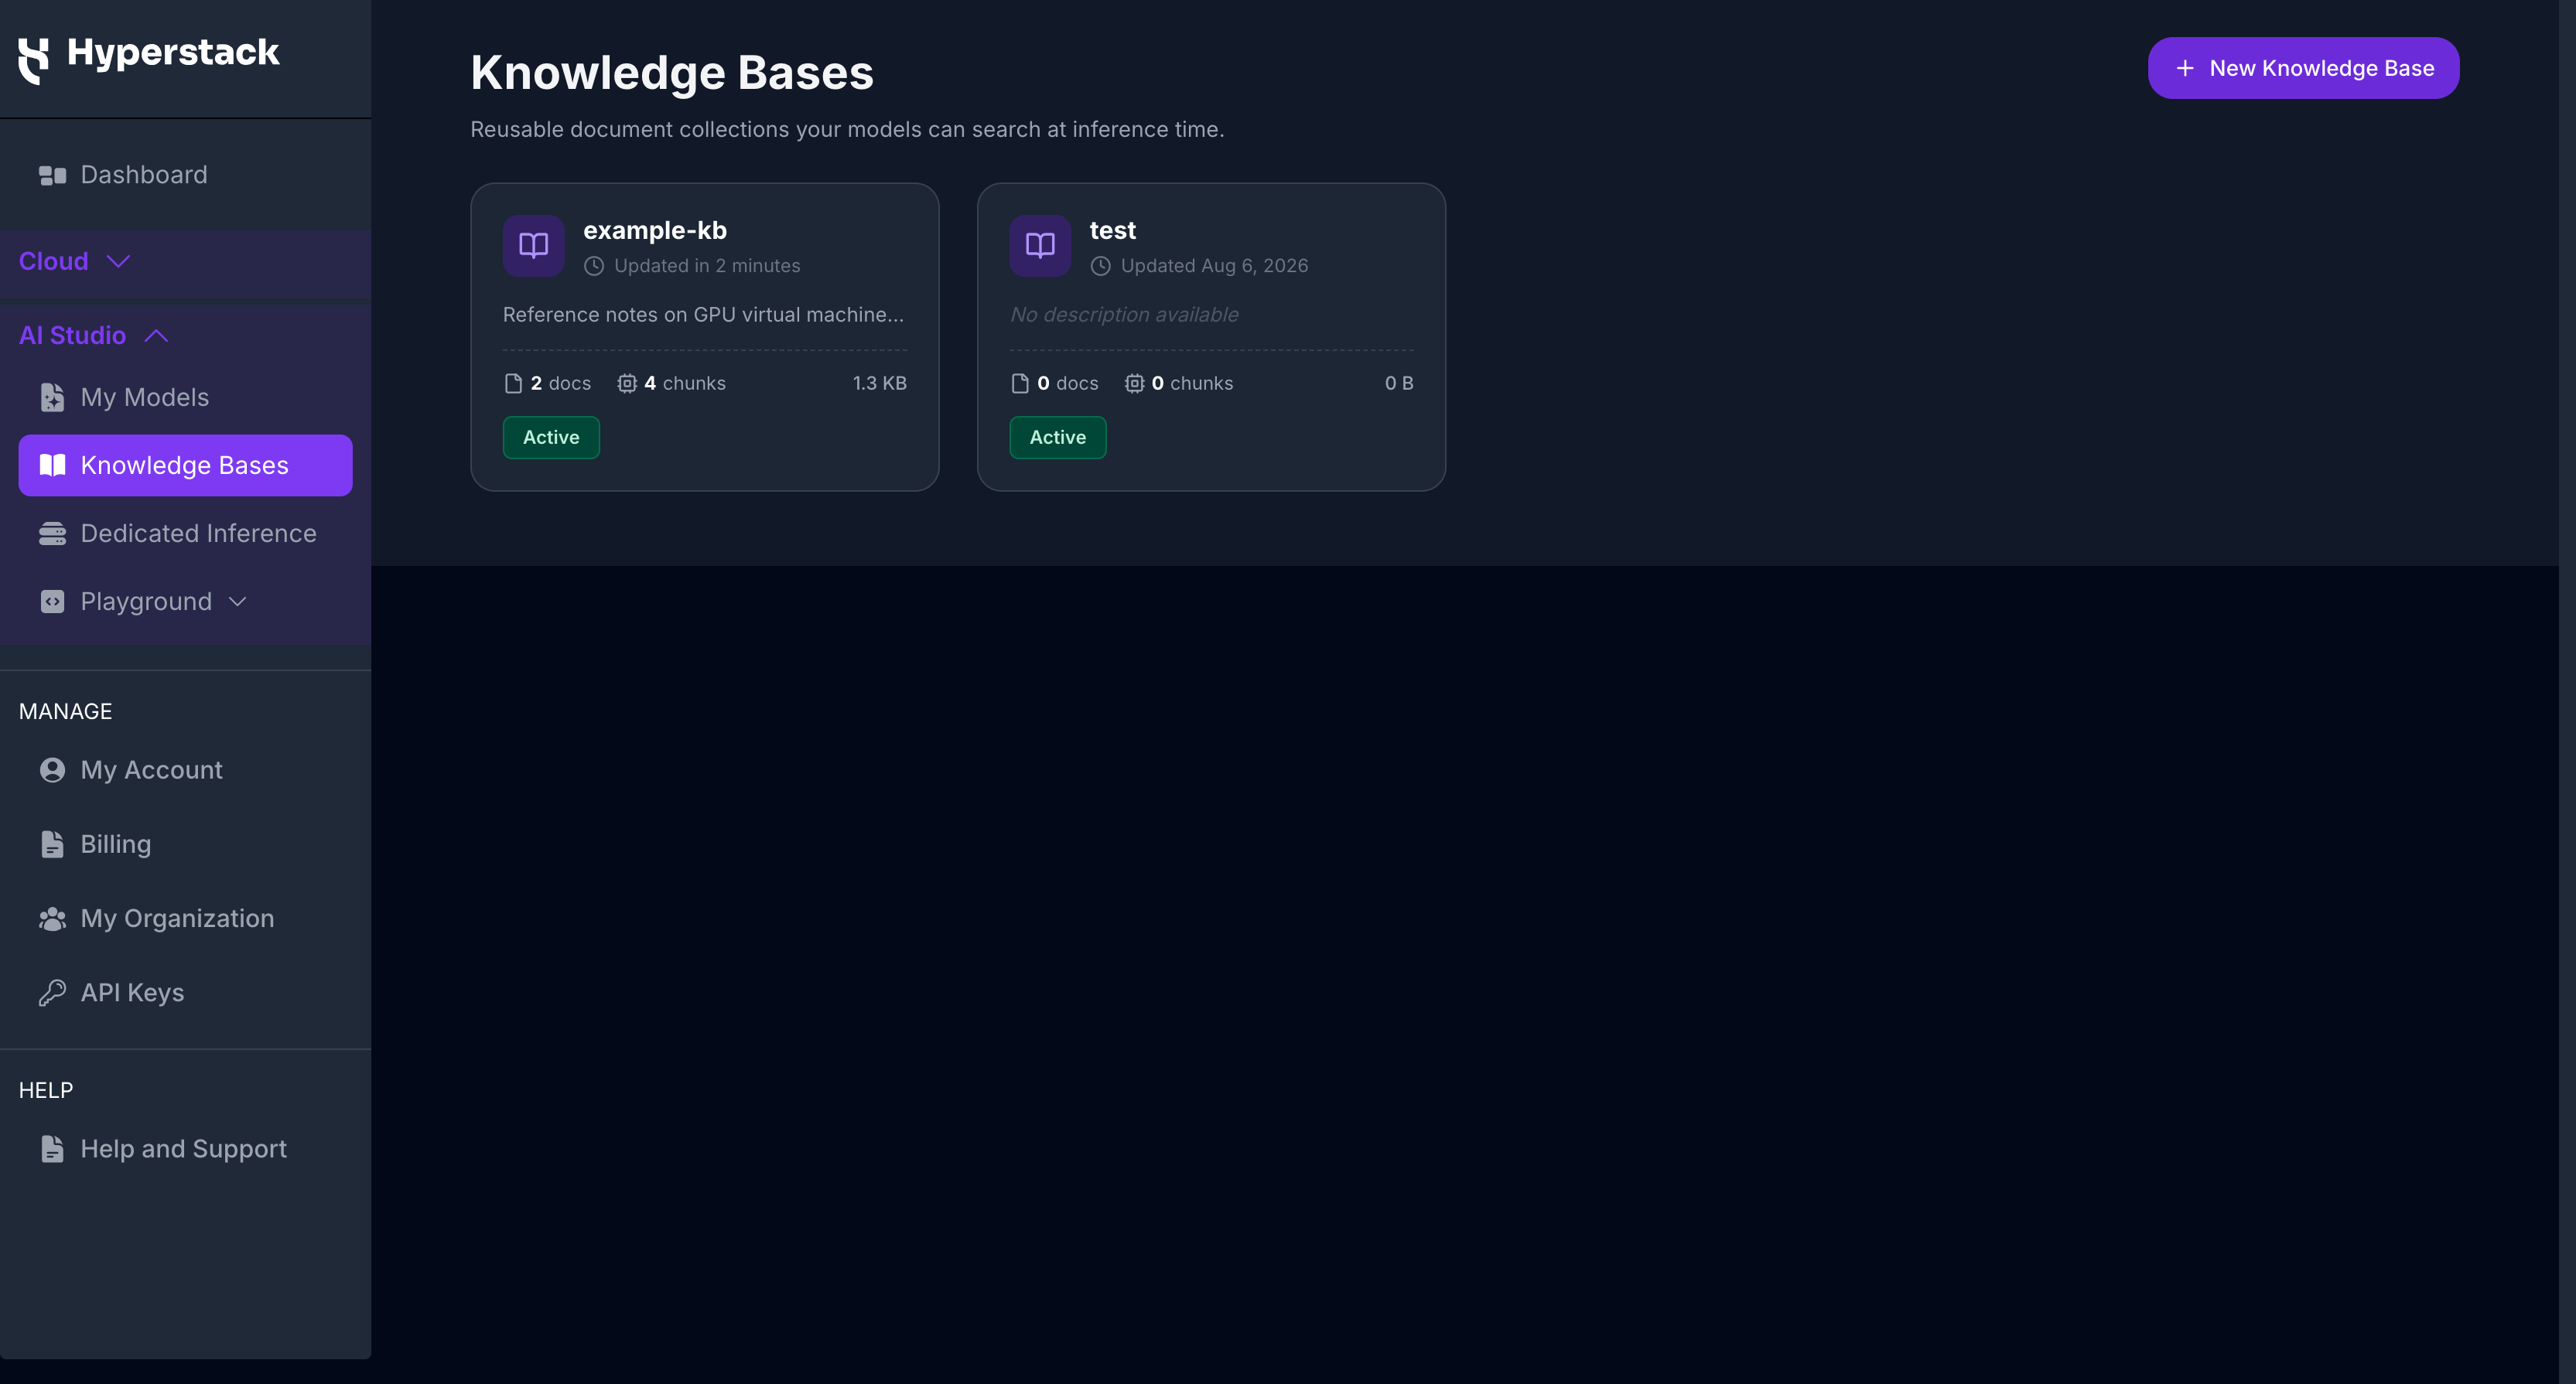Viewport: 2576px width, 1384px height.
Task: Click the MANAGE section header
Action: tap(66, 711)
